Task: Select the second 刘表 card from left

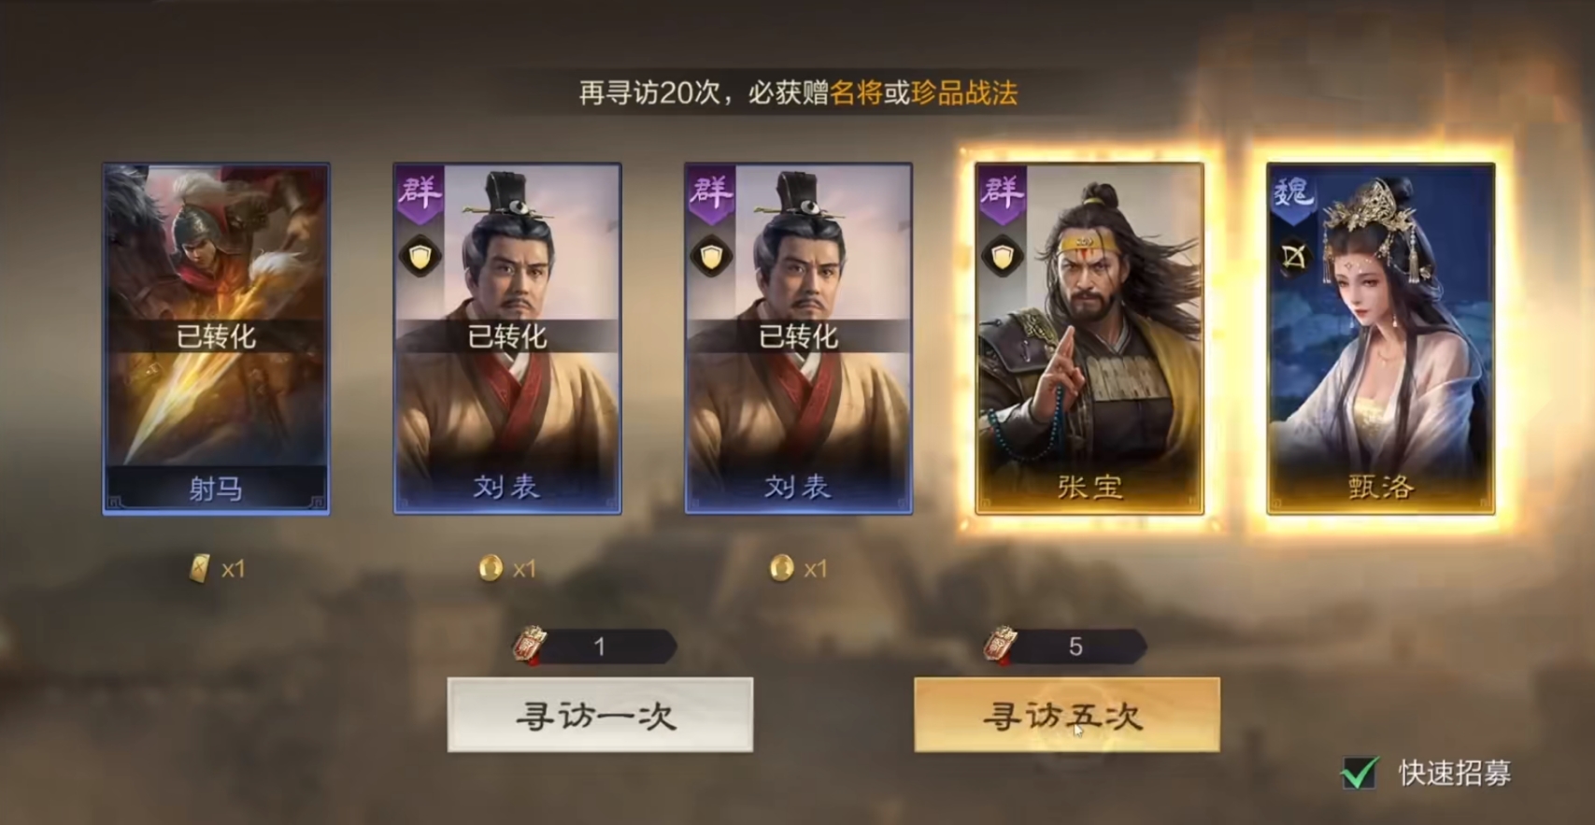Action: pyautogui.click(x=507, y=338)
